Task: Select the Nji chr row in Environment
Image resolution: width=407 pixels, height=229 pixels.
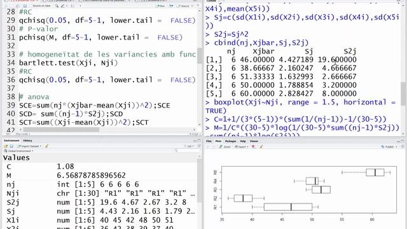Action: point(100,193)
